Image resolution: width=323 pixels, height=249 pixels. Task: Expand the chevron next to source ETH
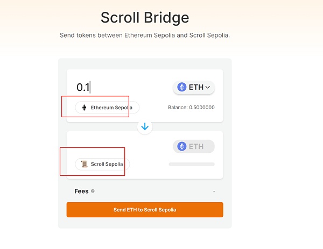pos(208,87)
